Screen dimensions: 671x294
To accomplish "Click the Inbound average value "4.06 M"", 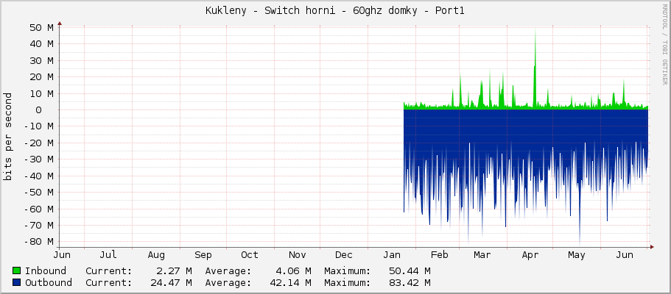I will tap(292, 271).
